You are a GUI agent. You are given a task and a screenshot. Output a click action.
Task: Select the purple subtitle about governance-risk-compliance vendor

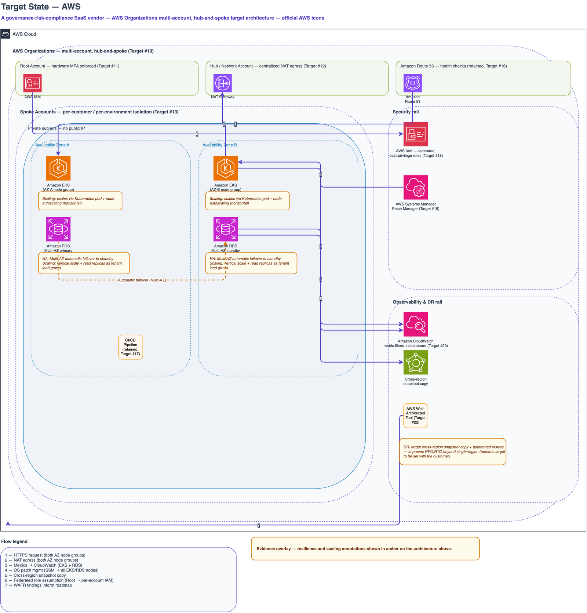pyautogui.click(x=163, y=18)
